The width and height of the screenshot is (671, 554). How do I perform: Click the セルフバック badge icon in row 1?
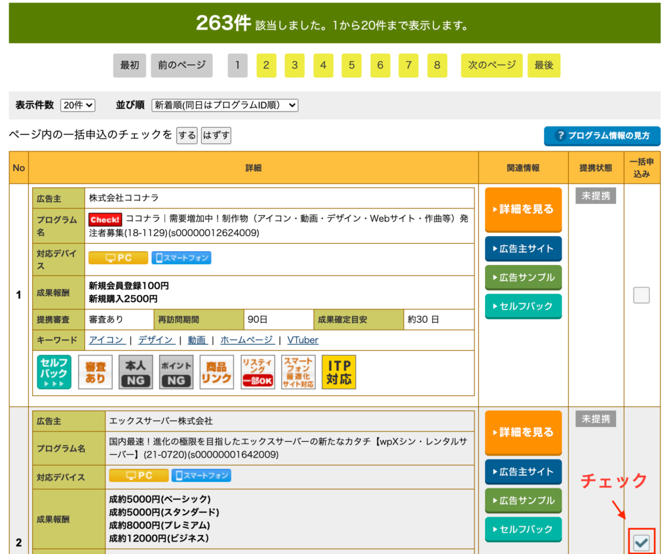tap(54, 372)
